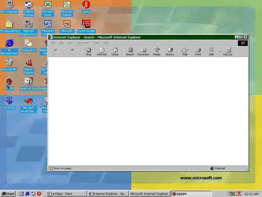Select the Outlook Express desktop icon

click(28, 8)
